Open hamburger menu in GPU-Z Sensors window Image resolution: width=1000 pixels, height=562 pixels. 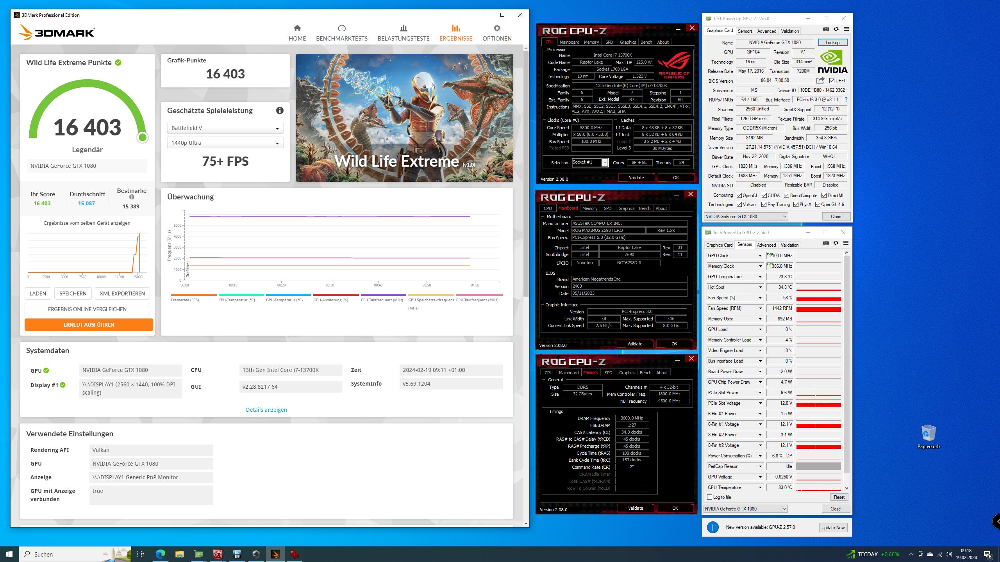[846, 243]
